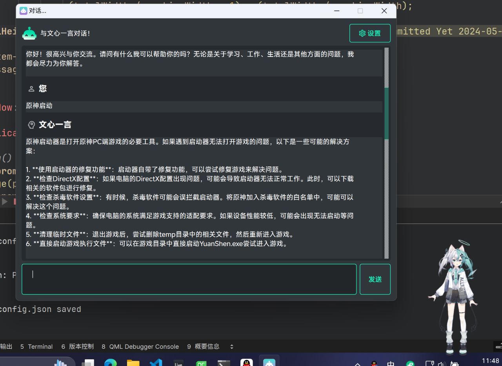Screen dimensions: 502x366
Task: Click the 文心一言 reply heading
Action: pyautogui.click(x=55, y=125)
